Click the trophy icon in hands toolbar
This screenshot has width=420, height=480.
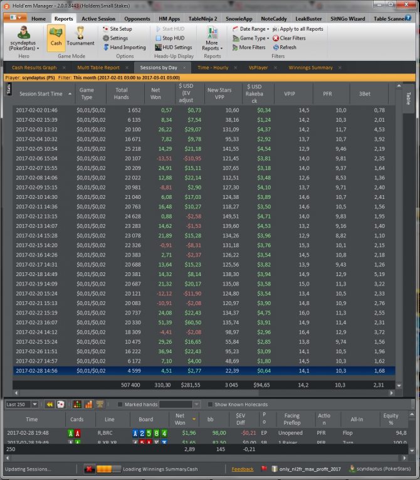click(100, 404)
